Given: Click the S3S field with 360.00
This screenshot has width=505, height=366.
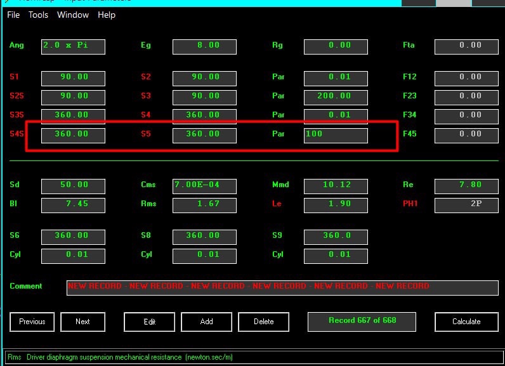Looking at the screenshot, I should (x=73, y=117).
